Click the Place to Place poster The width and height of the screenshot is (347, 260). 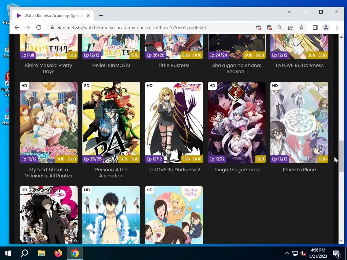(x=299, y=123)
